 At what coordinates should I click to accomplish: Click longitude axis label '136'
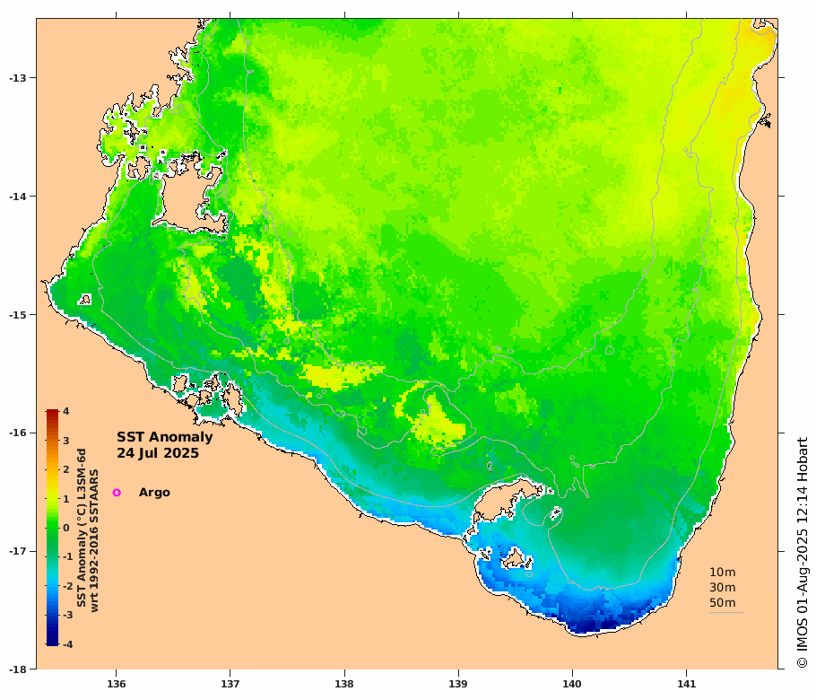[116, 684]
